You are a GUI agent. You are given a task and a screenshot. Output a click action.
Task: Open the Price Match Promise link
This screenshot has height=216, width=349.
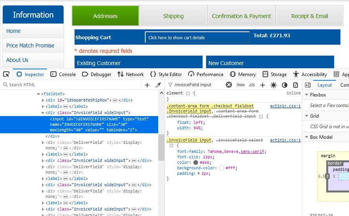coord(30,45)
